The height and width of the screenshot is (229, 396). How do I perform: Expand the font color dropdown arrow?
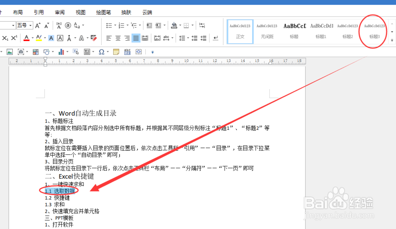coord(32,38)
